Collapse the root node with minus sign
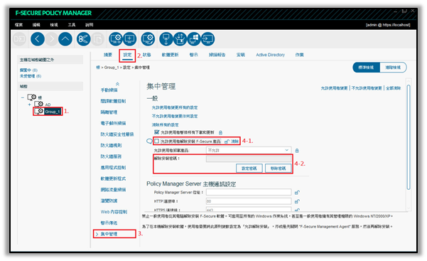The image size is (427, 261). (x=23, y=97)
